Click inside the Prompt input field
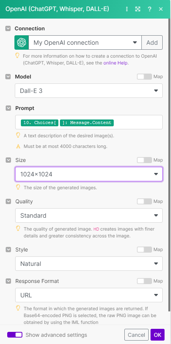 coord(89,122)
